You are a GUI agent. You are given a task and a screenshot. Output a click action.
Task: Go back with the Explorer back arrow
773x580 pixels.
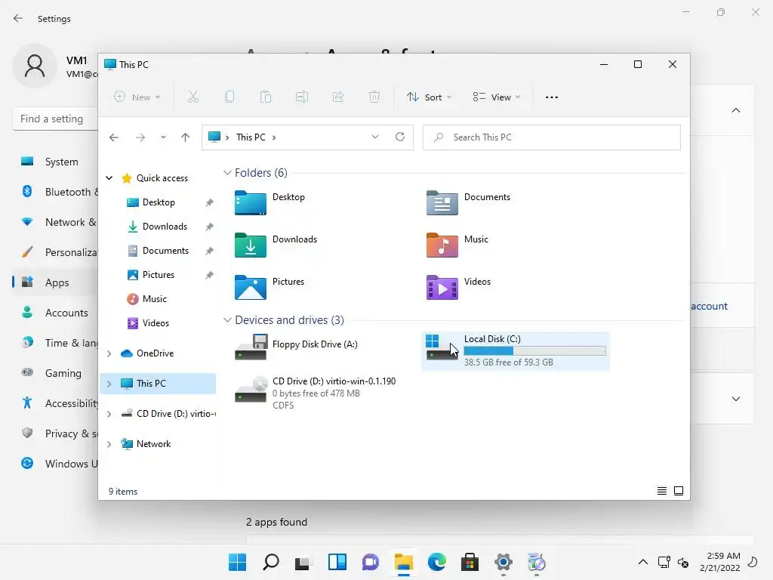(x=114, y=137)
